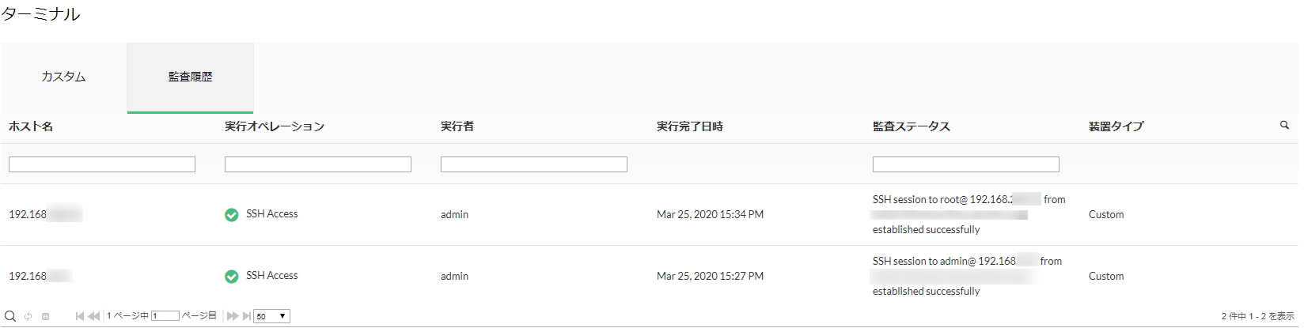Go to the next page
Image resolution: width=1304 pixels, height=328 pixels.
point(232,316)
